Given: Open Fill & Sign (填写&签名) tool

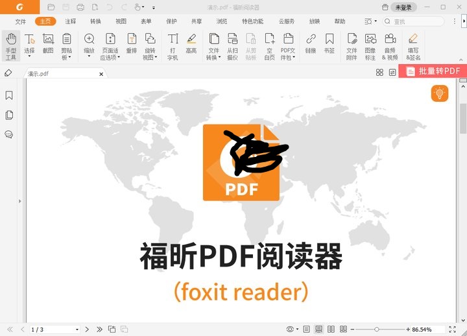Looking at the screenshot, I should click(413, 46).
